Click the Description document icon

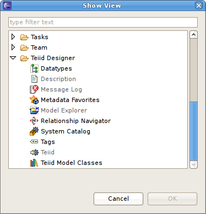click(x=34, y=79)
